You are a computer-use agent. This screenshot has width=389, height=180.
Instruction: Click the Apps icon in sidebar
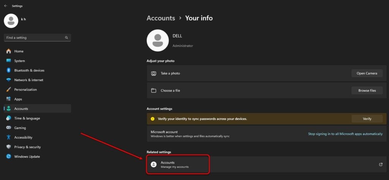point(9,99)
